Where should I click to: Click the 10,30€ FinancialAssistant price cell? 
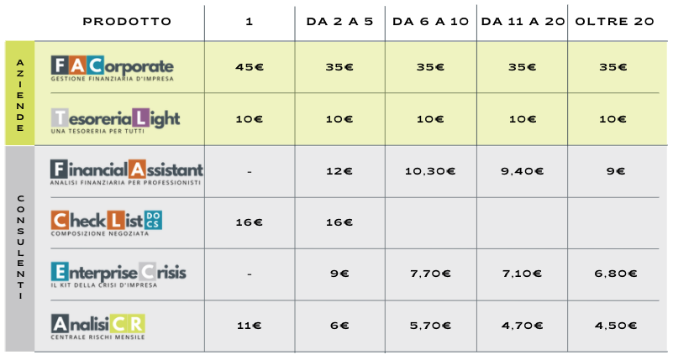coord(430,171)
